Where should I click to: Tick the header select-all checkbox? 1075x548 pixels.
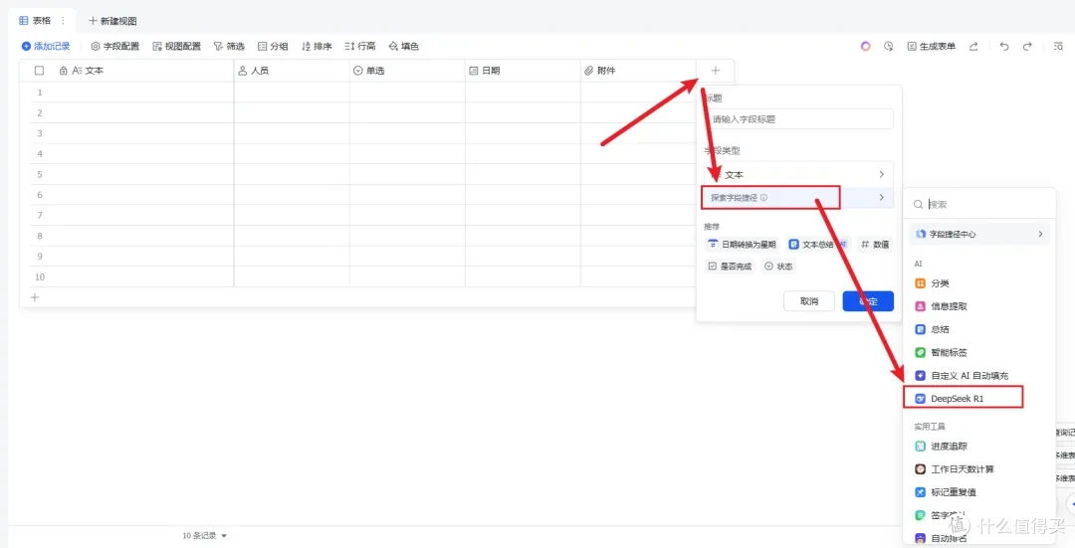click(x=39, y=71)
